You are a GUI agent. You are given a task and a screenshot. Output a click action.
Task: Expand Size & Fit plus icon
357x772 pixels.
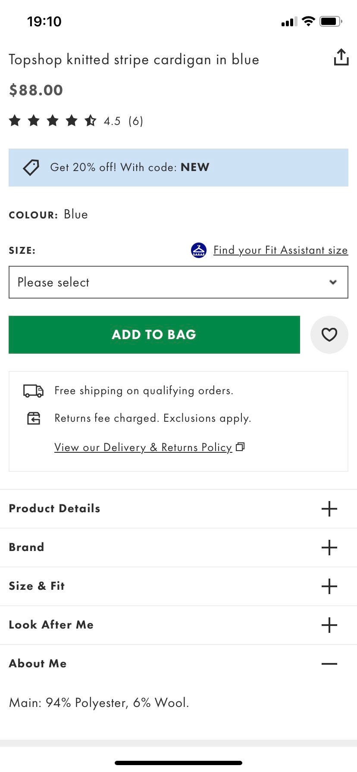329,586
